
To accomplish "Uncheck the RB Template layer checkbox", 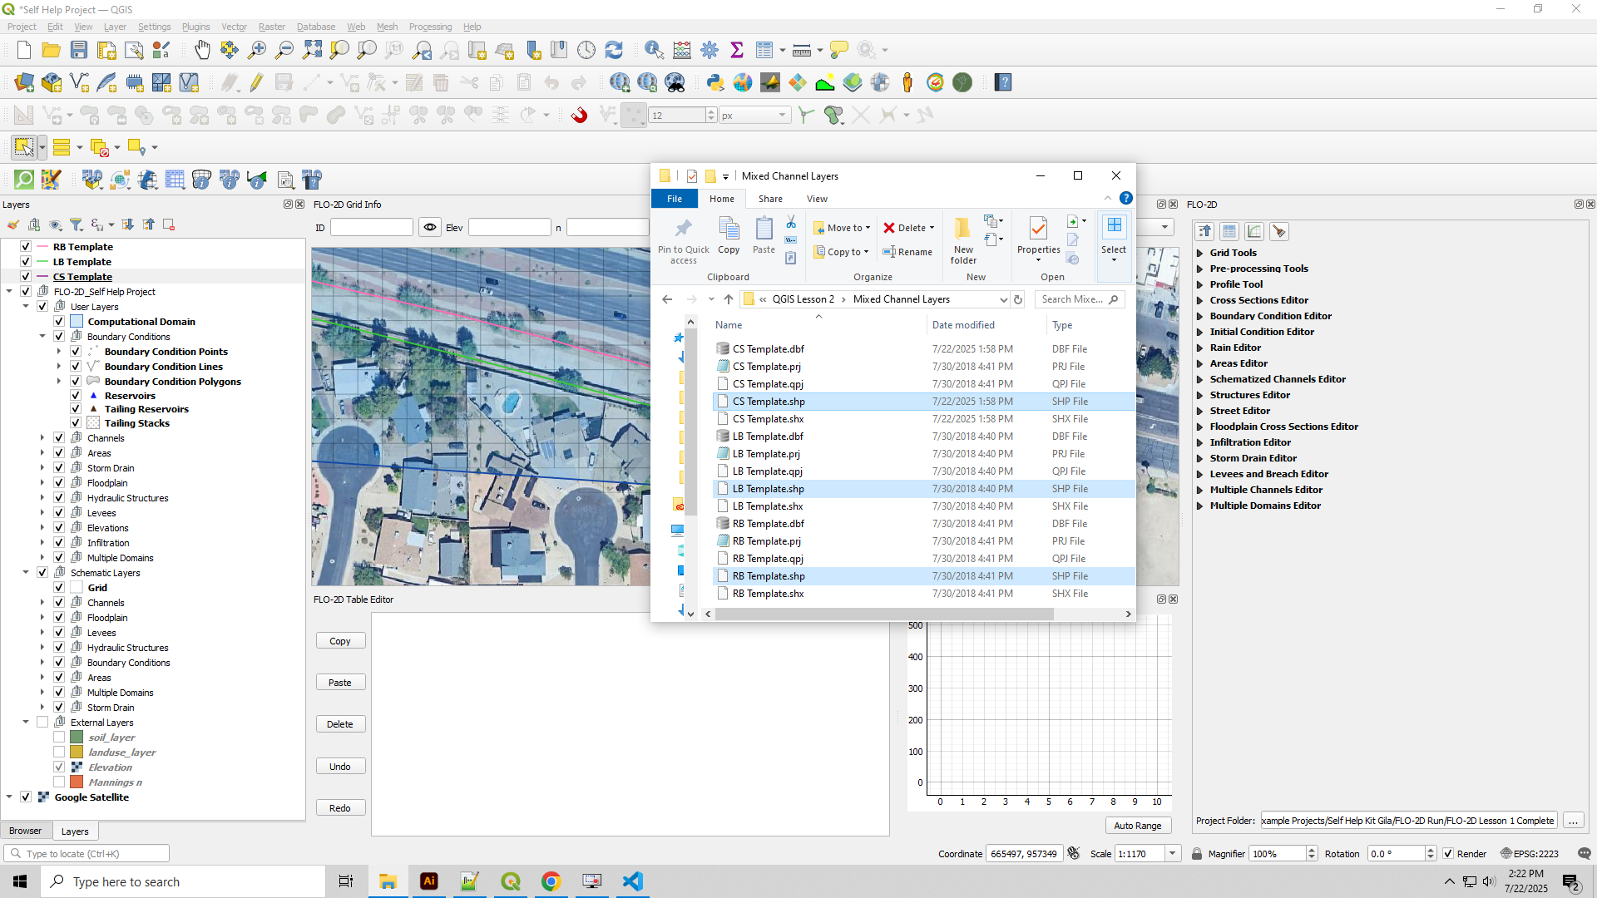I will click(x=26, y=247).
